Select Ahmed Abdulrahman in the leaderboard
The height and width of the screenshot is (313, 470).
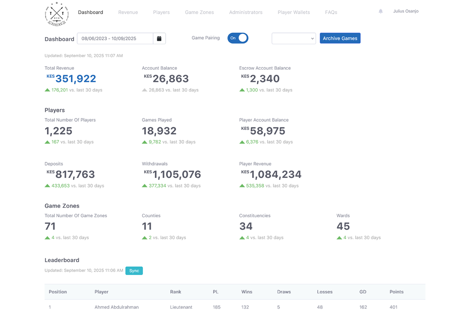pos(116,307)
